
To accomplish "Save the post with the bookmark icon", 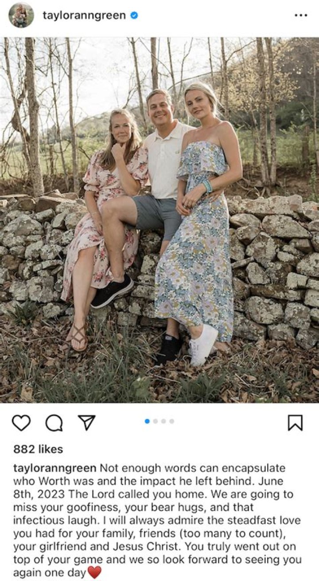I will coord(295,422).
